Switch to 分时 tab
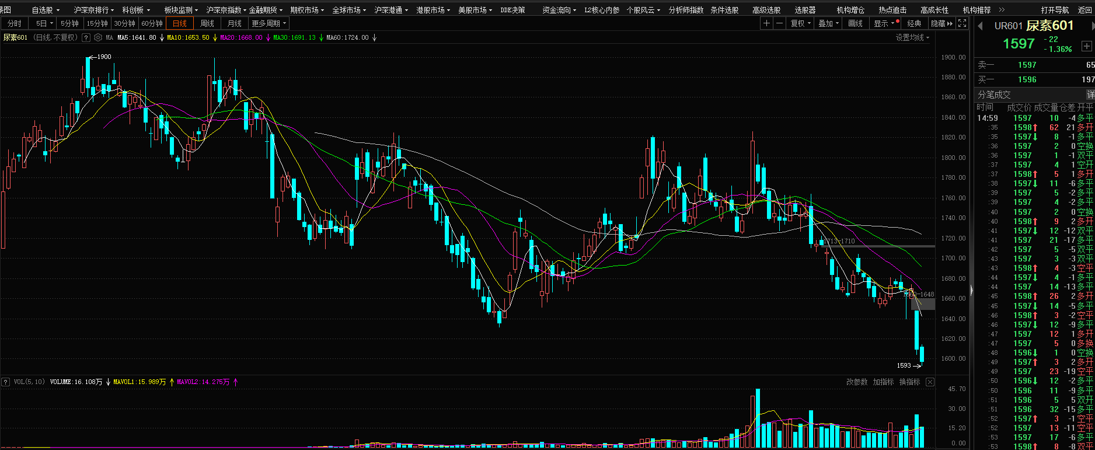 15,23
